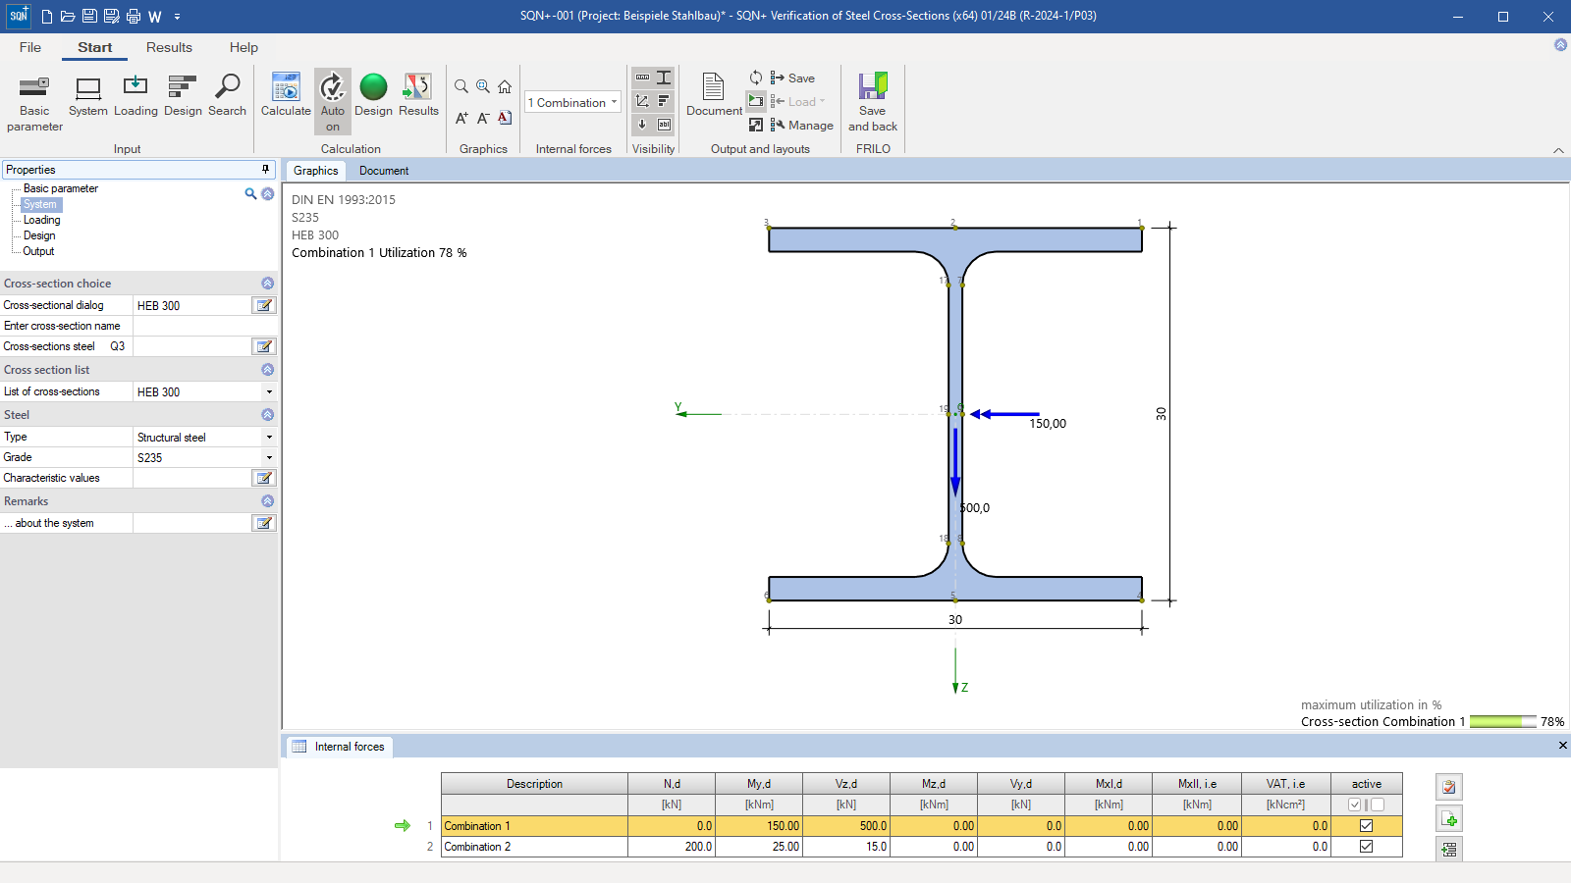Decrease graphic font size with A-

[483, 118]
